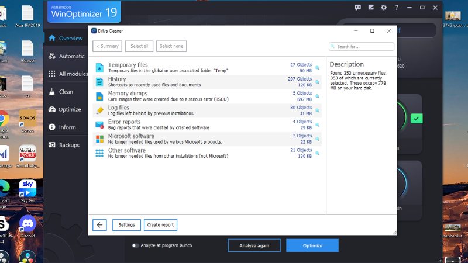This screenshot has width=468, height=263.
Task: Click the Microsoft software logo icon
Action: point(99,139)
